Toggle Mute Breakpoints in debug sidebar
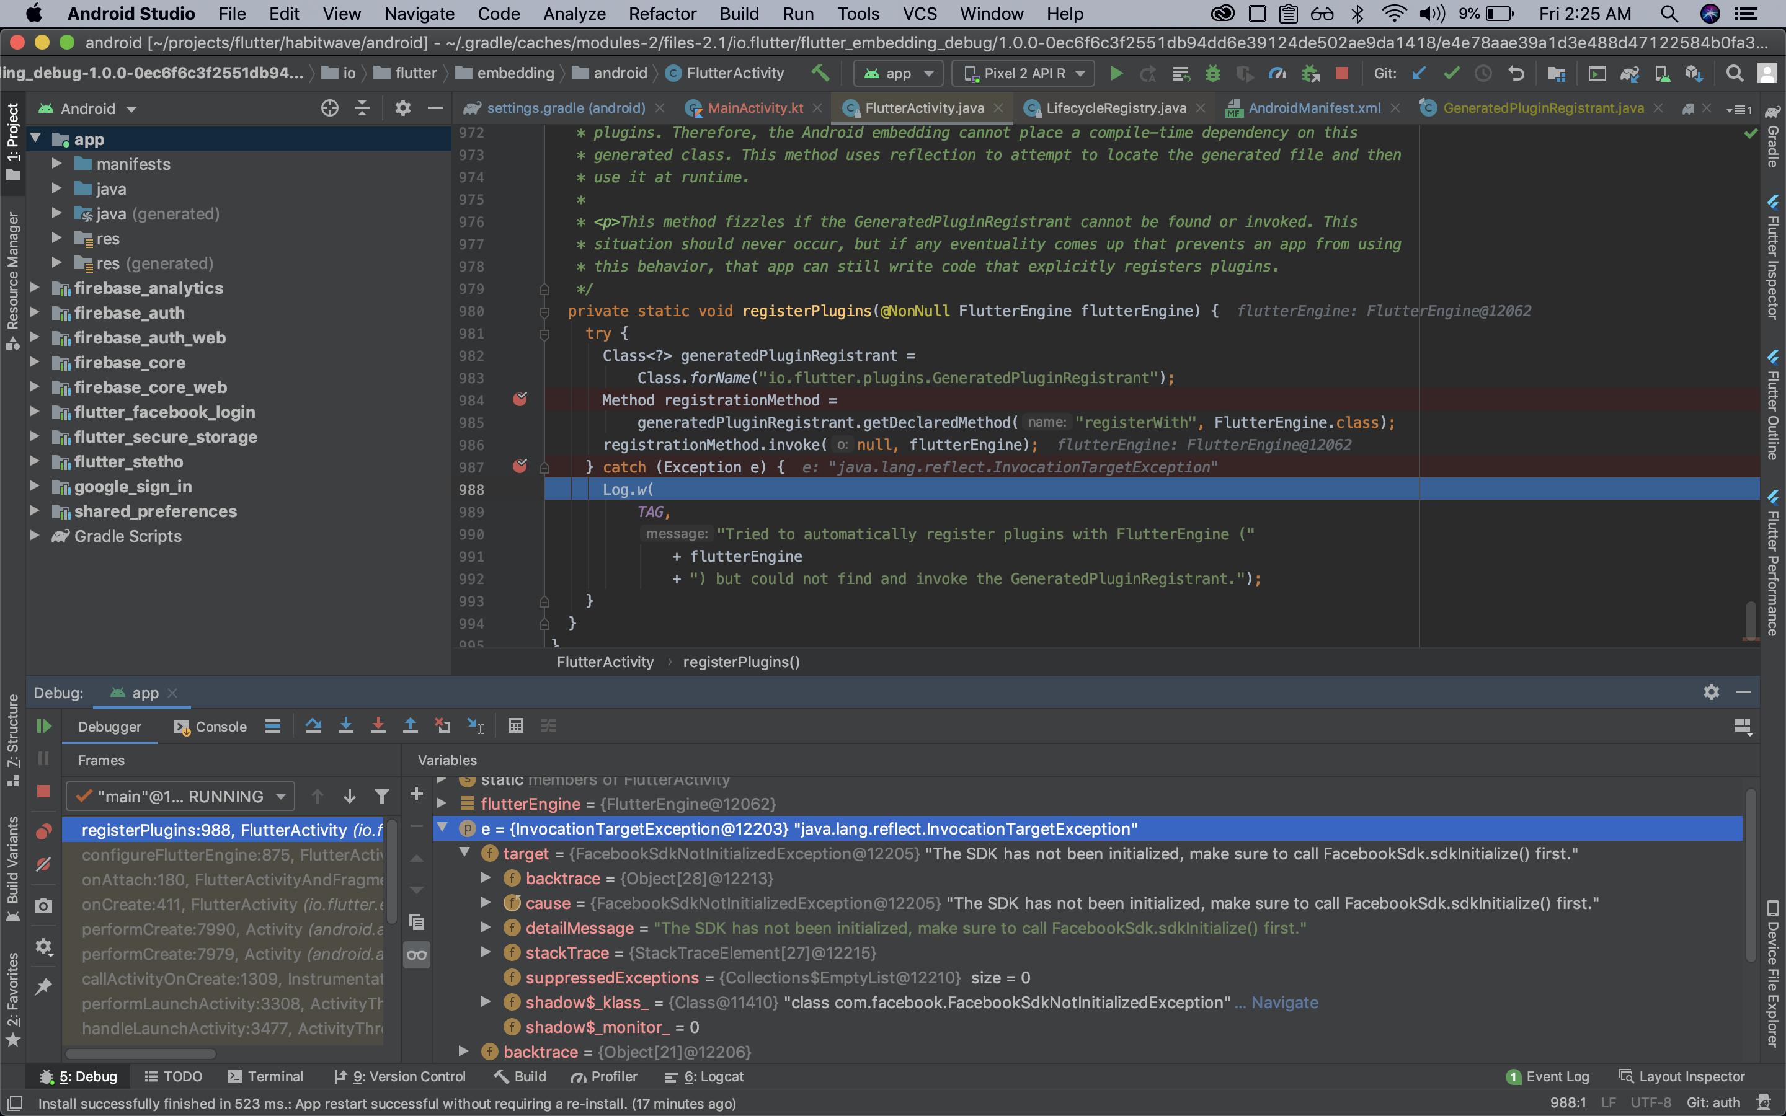 [43, 864]
